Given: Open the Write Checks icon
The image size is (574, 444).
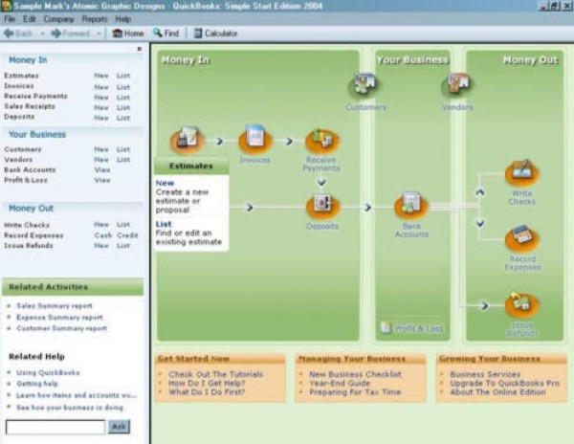Looking at the screenshot, I should (521, 173).
